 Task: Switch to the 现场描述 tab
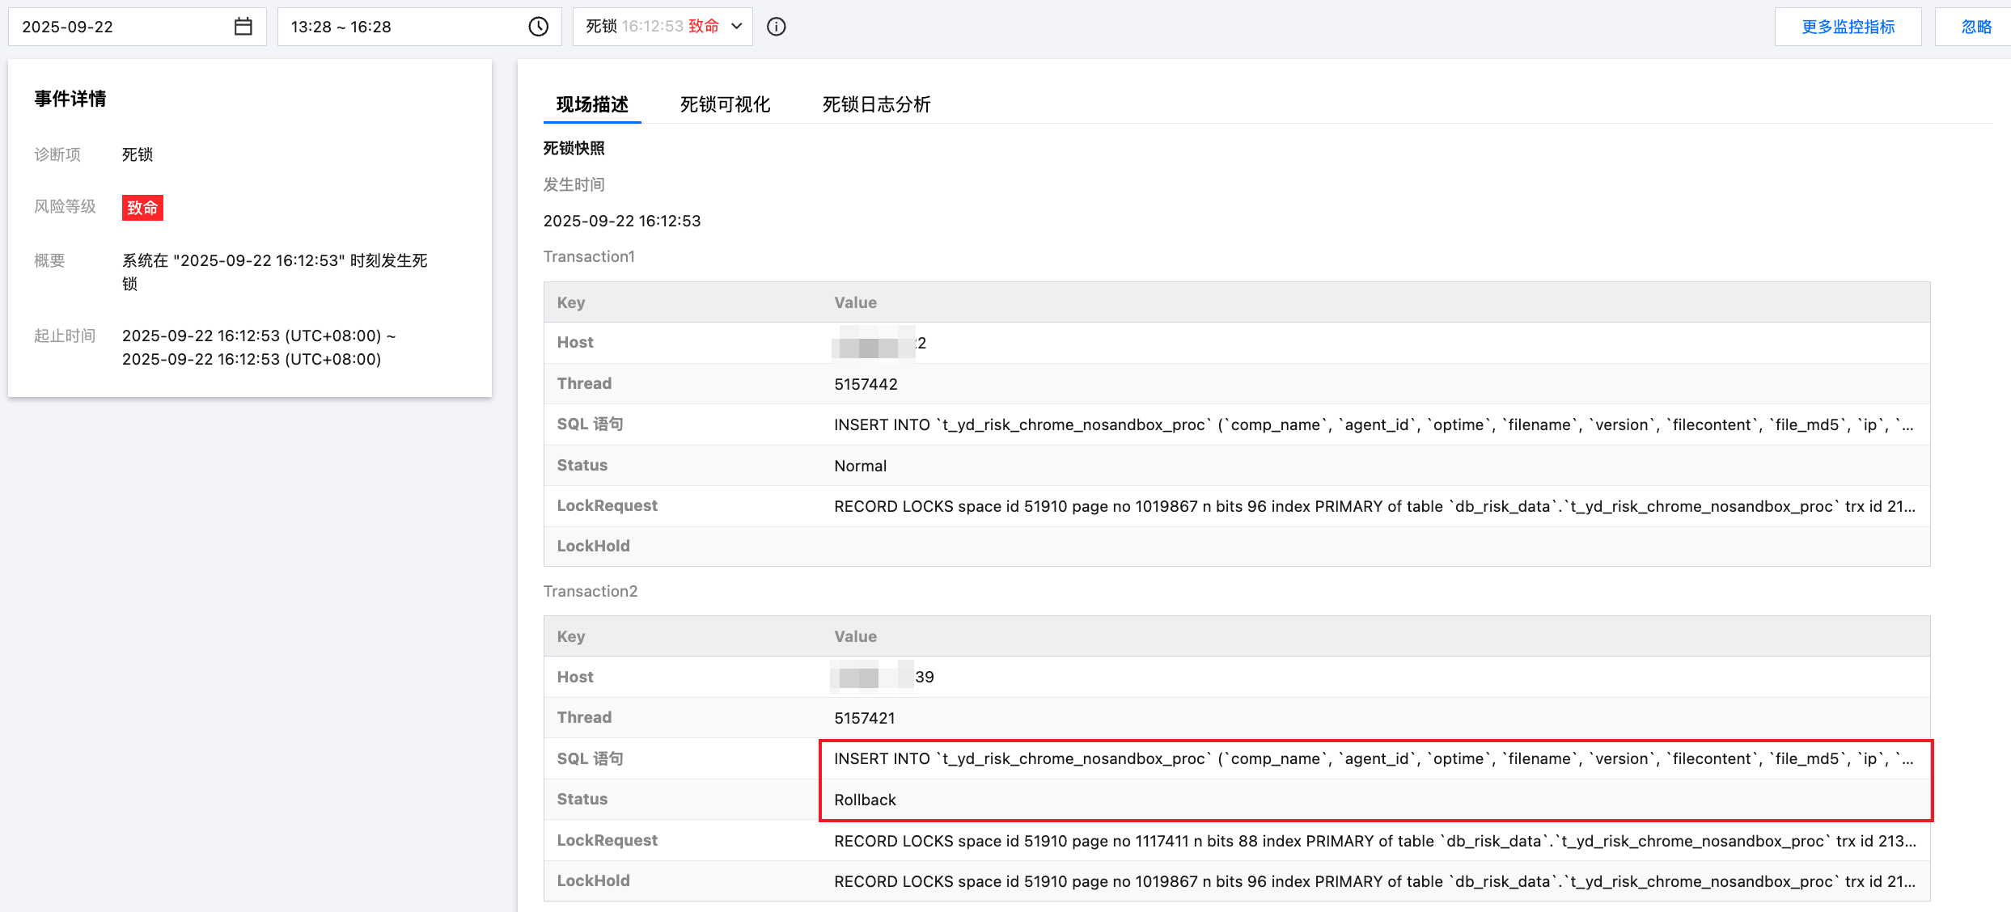tap(592, 104)
